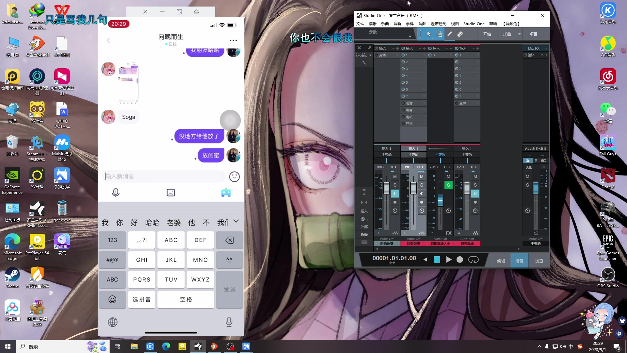
Task: Open the image picker icon in chat
Action: [x=171, y=193]
